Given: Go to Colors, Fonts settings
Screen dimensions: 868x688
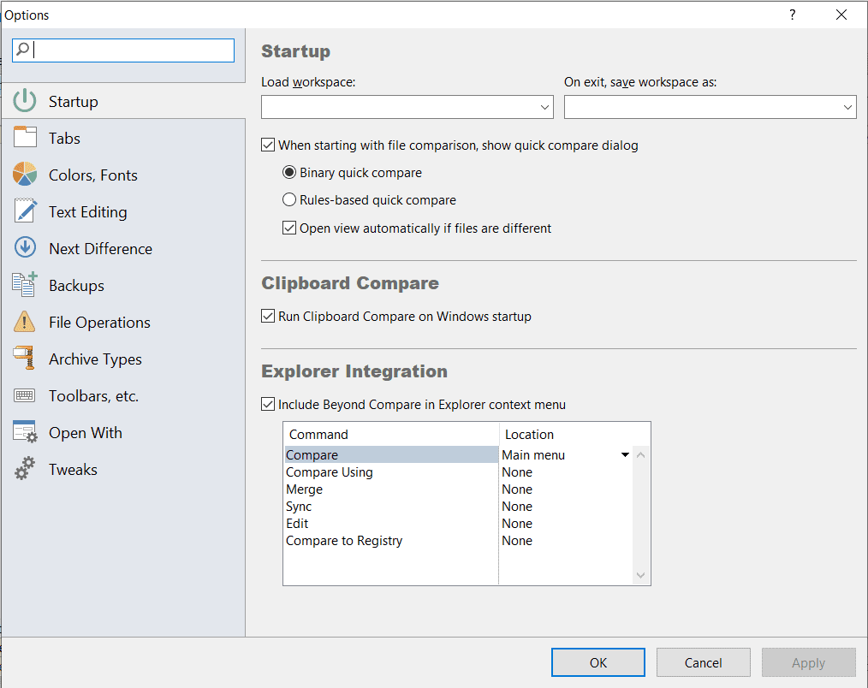Looking at the screenshot, I should [123, 175].
